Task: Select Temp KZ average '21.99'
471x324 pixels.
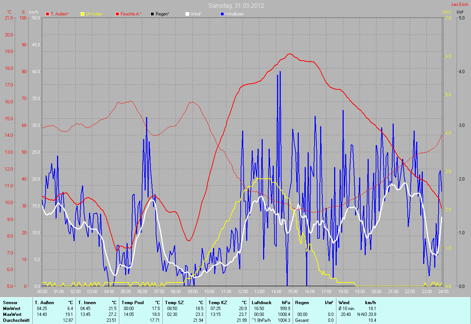Action: point(241,320)
